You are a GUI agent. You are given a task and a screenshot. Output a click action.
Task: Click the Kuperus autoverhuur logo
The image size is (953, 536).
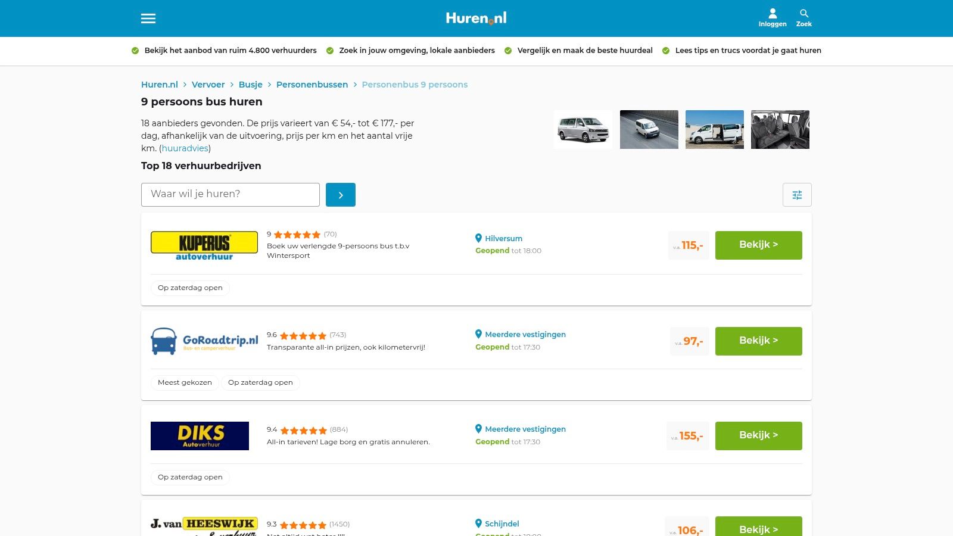point(204,245)
